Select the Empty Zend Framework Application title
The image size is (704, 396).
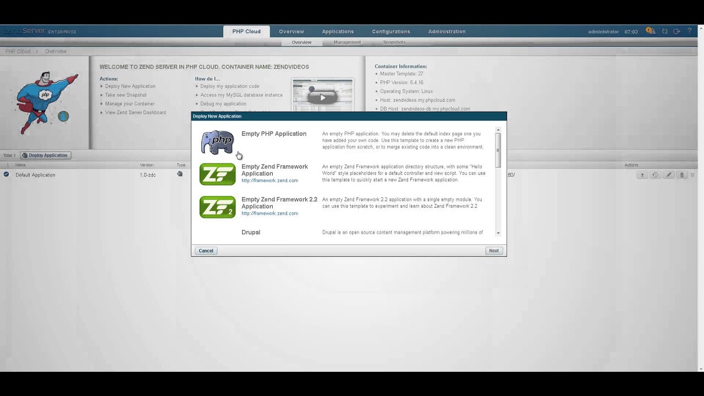(x=274, y=170)
